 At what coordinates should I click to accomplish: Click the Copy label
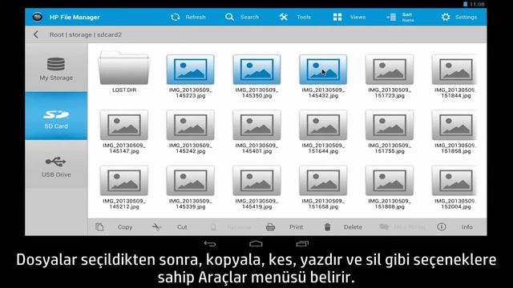tap(125, 227)
